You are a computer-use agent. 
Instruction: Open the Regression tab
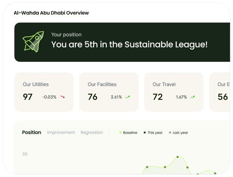pos(92,132)
